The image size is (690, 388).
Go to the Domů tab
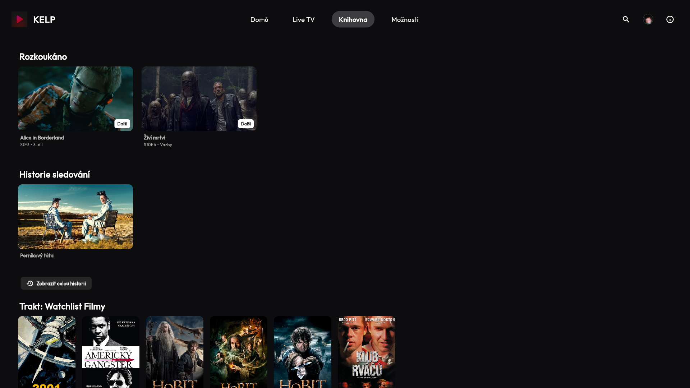coord(259,19)
